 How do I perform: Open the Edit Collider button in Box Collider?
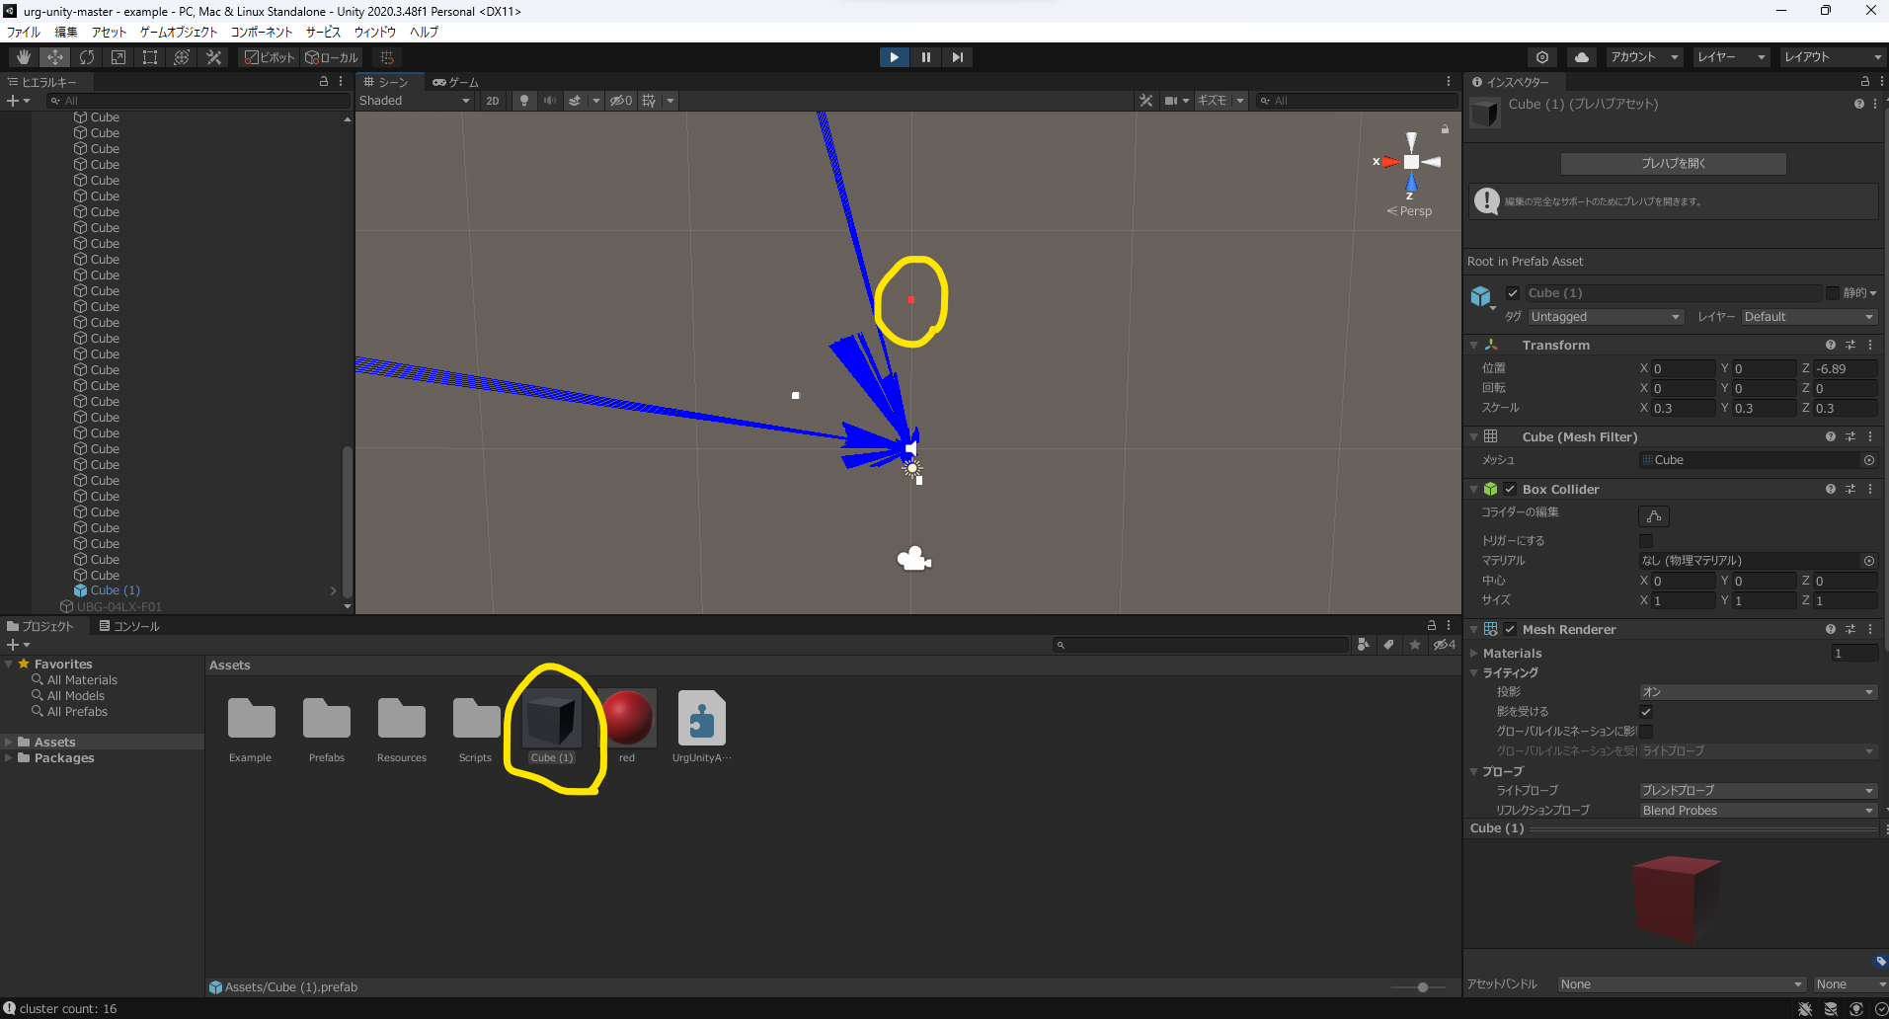(x=1654, y=515)
